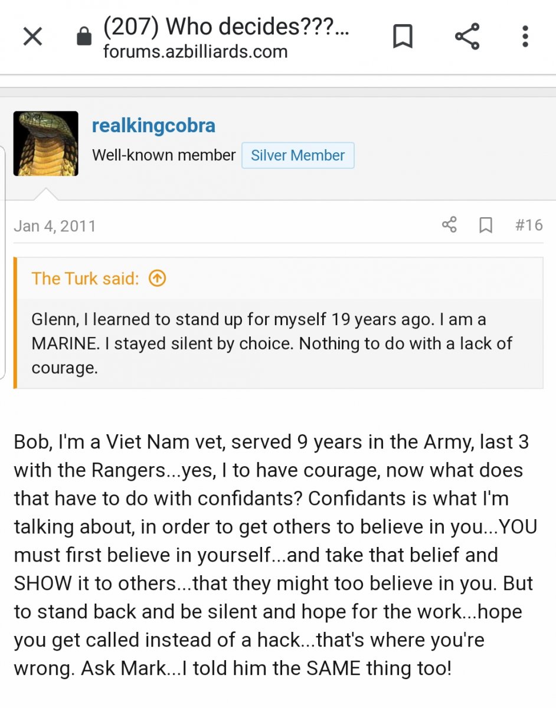This screenshot has width=556, height=708.
Task: Bookmark post #16 with the post bookmark icon
Action: point(486,225)
